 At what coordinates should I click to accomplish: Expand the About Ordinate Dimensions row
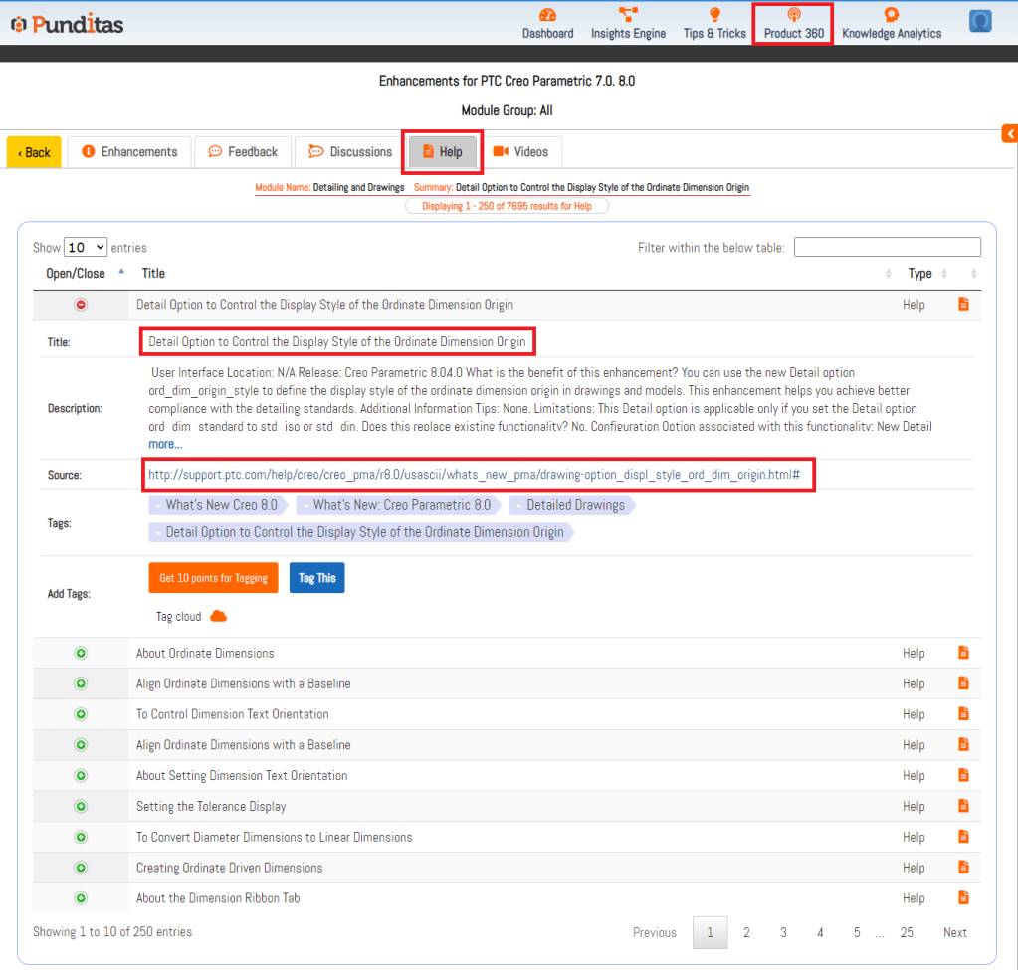(82, 654)
